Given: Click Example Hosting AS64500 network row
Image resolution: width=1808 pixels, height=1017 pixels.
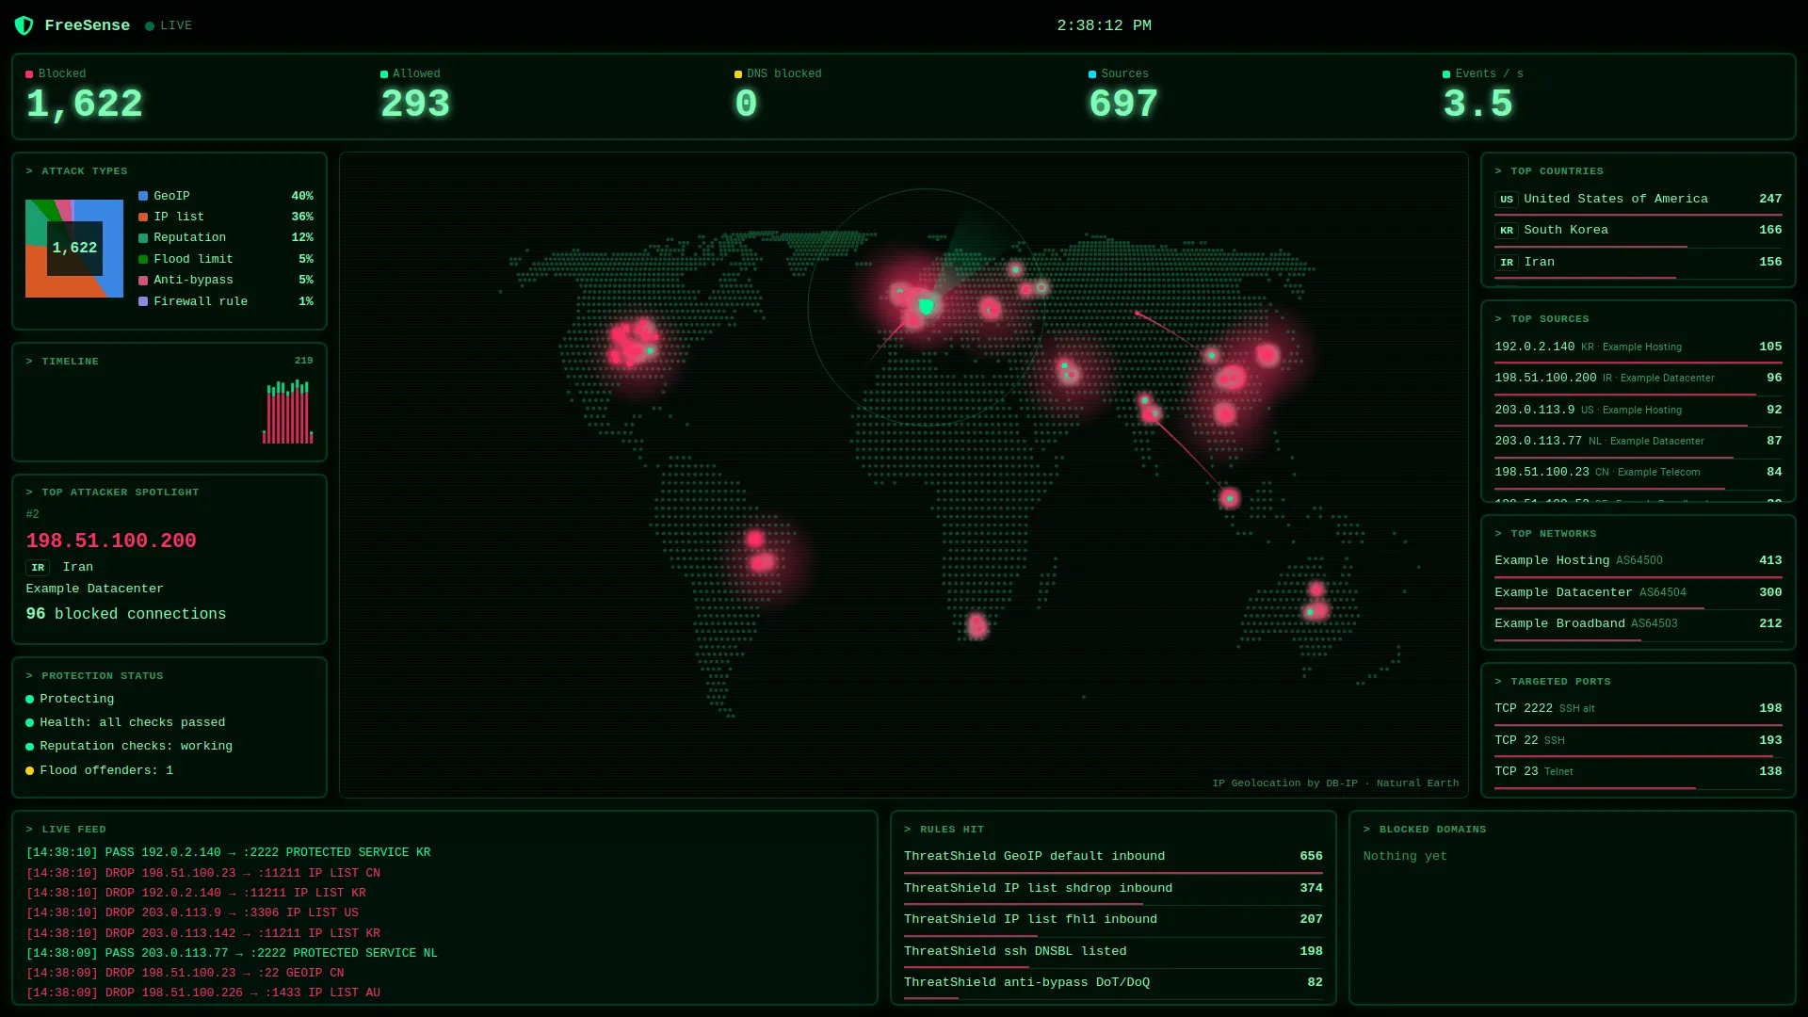Looking at the screenshot, I should coord(1638,562).
